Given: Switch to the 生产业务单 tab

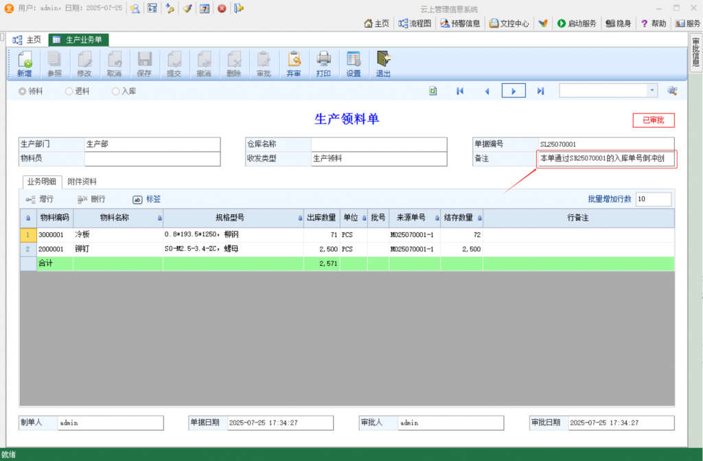Looking at the screenshot, I should pos(78,40).
